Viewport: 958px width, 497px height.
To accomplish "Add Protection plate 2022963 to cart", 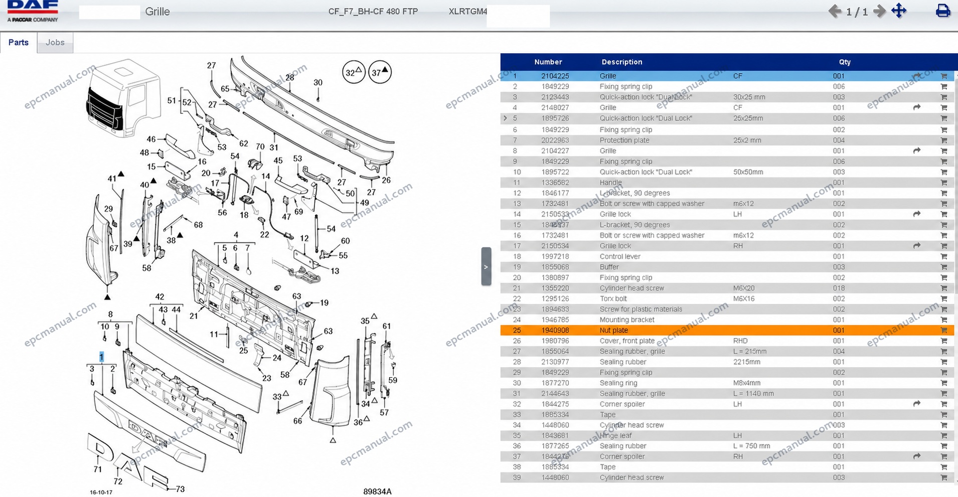I will coord(943,140).
